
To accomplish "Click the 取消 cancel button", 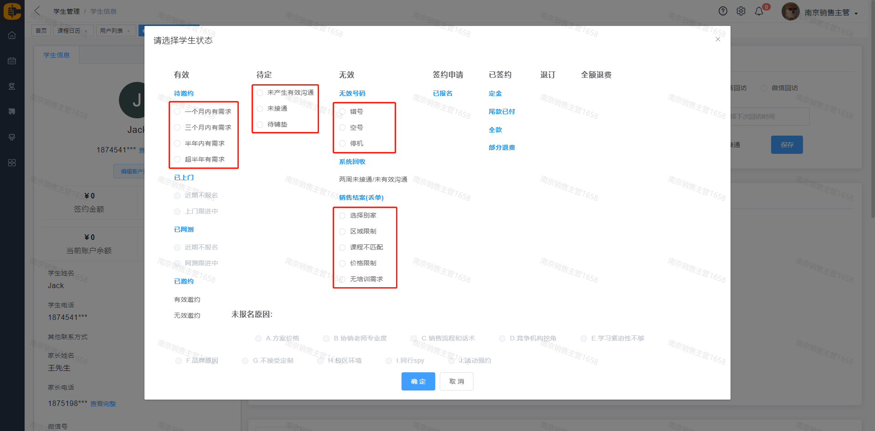I will 456,381.
